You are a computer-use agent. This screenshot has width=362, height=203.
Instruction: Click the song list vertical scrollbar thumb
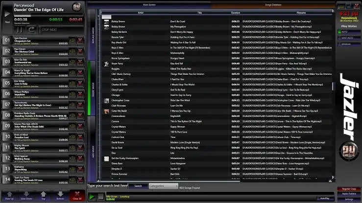coord(333,87)
